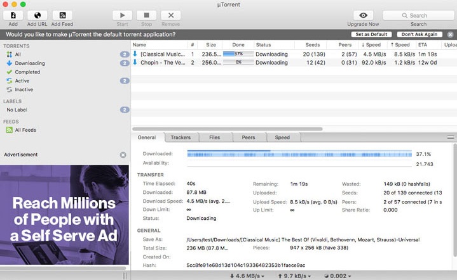Click the Add Feed icon
Screen dimensions: 457x280
tap(62, 15)
